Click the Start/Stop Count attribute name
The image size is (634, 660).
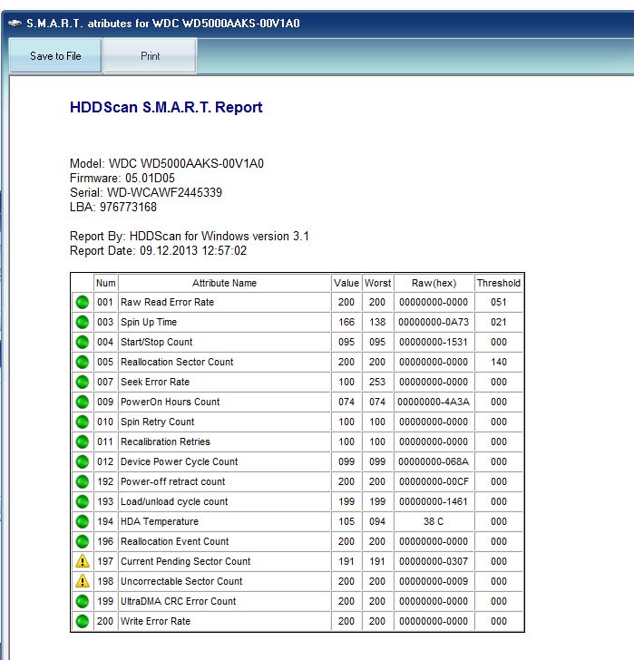click(x=157, y=342)
